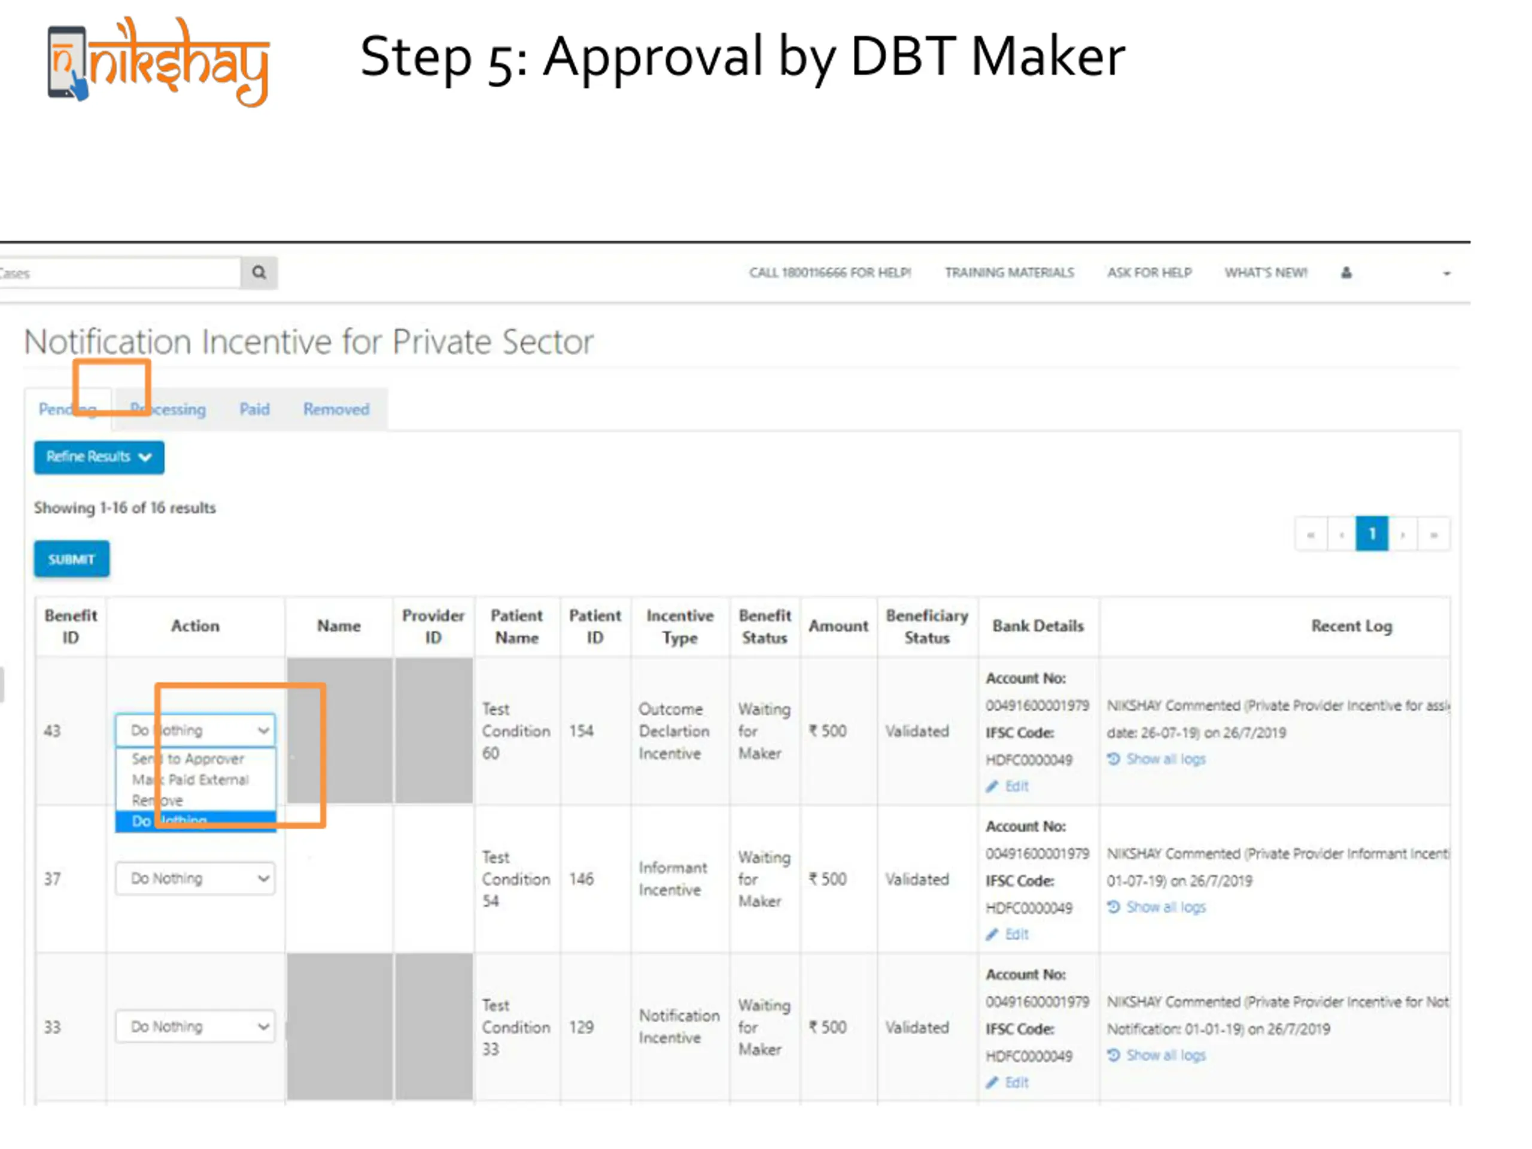Open the user profile icon
The height and width of the screenshot is (1149, 1532).
[1346, 272]
